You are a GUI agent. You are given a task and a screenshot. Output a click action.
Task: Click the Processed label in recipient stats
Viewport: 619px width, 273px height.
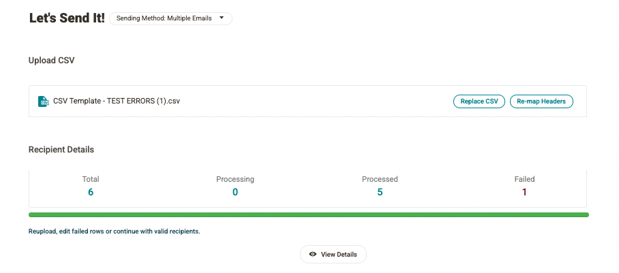380,179
